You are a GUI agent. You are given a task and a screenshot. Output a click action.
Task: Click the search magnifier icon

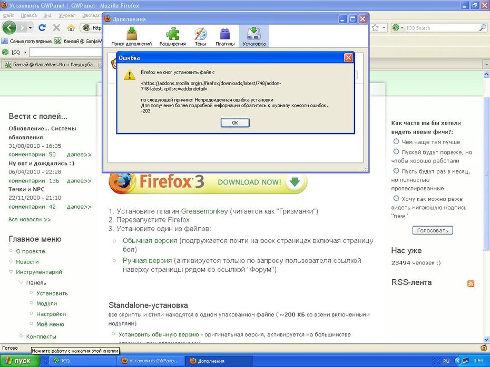click(x=483, y=28)
